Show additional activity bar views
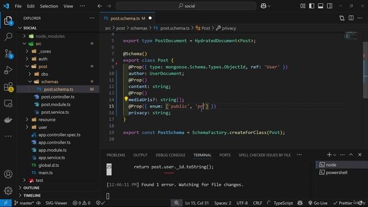 (x=8, y=136)
